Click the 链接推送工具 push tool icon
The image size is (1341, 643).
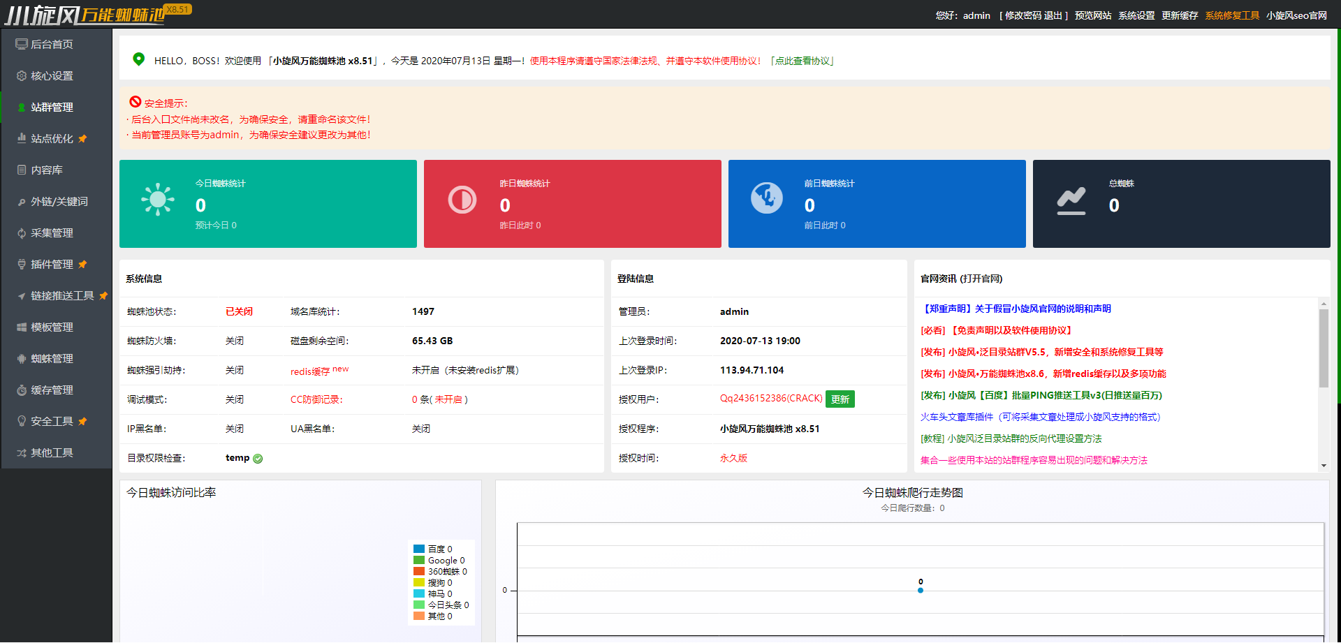(x=21, y=295)
